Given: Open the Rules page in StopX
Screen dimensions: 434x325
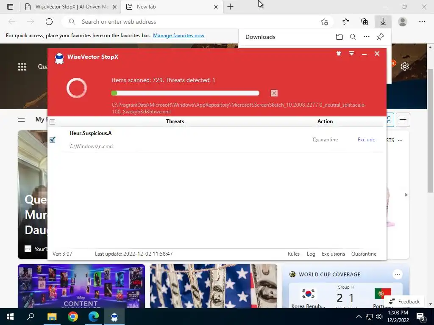Looking at the screenshot, I should click(294, 254).
